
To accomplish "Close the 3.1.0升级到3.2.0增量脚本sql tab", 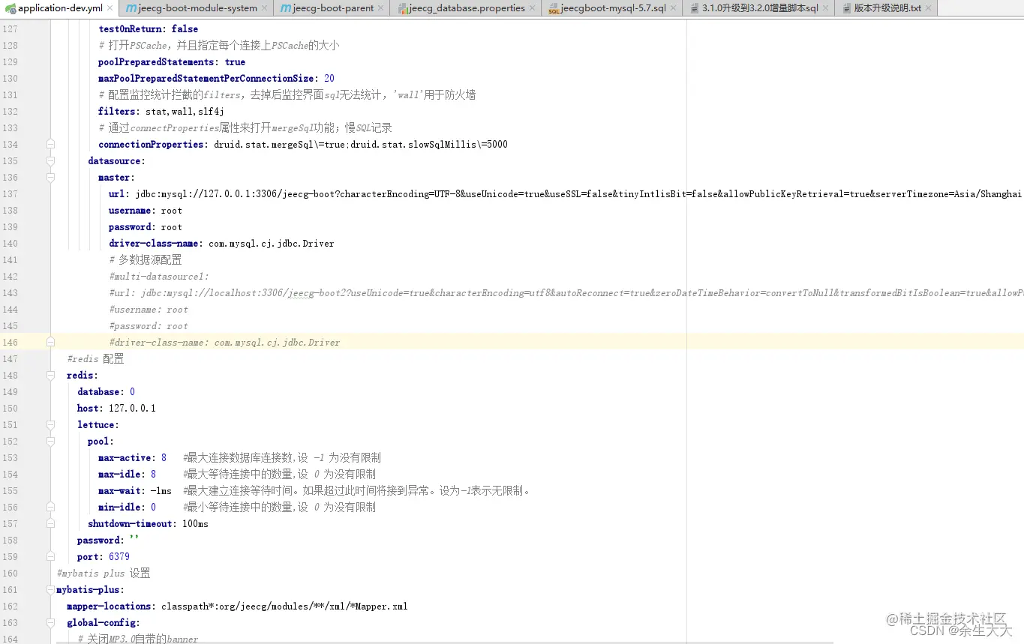I will point(825,8).
